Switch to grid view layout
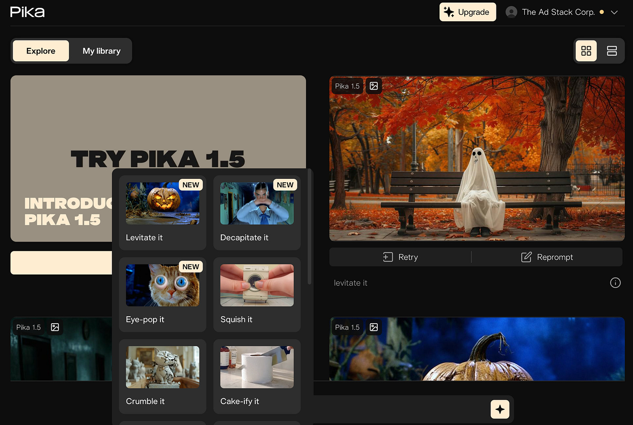This screenshot has height=425, width=633. pos(586,51)
